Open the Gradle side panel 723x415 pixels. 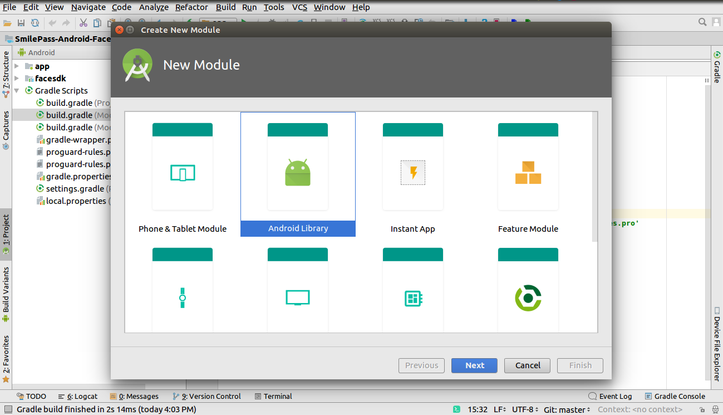(717, 67)
